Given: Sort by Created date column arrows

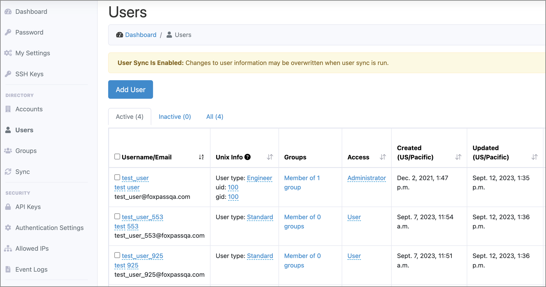Looking at the screenshot, I should [x=458, y=157].
